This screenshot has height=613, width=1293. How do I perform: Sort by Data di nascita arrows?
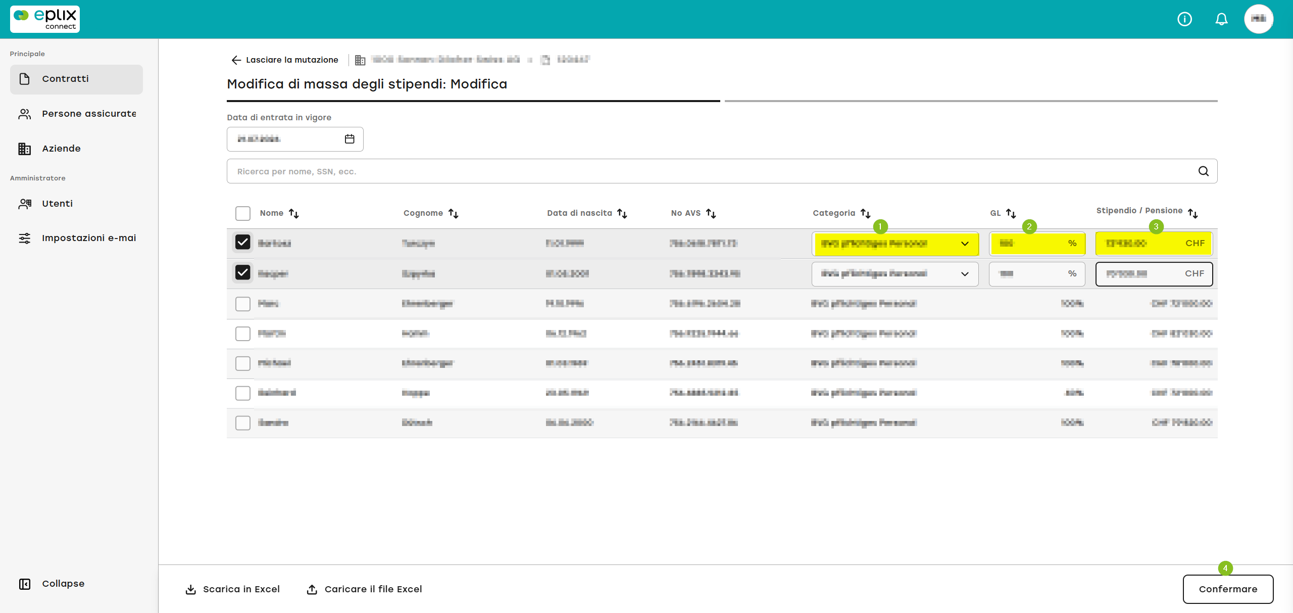(x=622, y=214)
